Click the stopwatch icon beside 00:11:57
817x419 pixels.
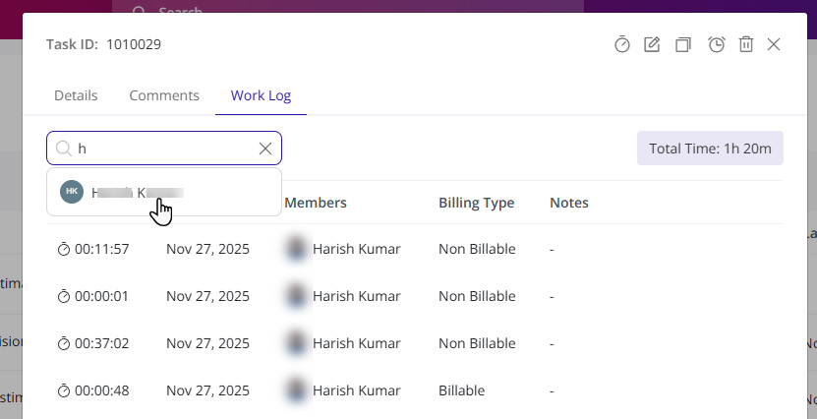click(x=64, y=250)
